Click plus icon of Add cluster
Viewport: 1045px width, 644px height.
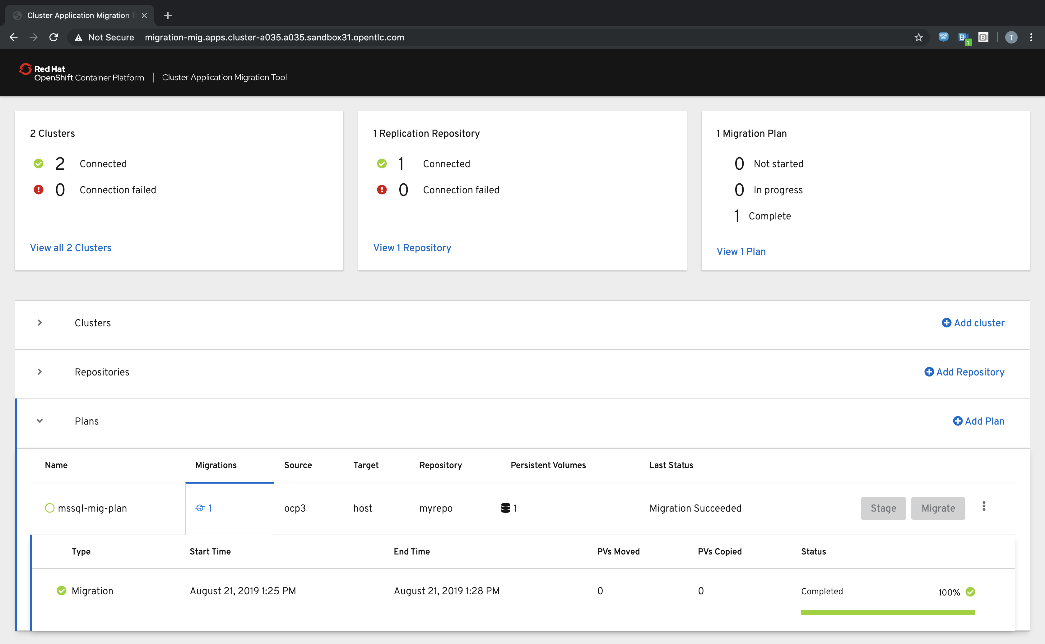pos(946,322)
